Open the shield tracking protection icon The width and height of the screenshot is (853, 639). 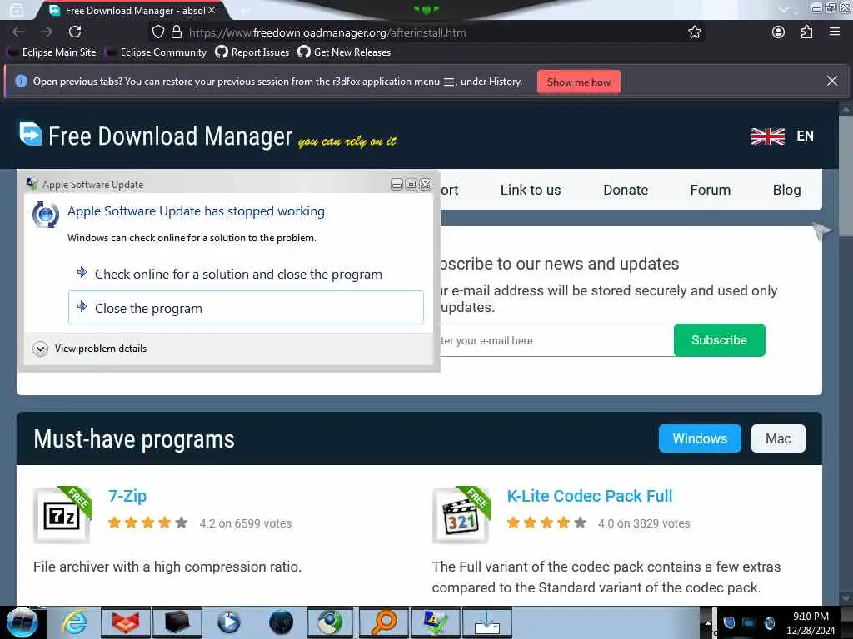tap(157, 32)
